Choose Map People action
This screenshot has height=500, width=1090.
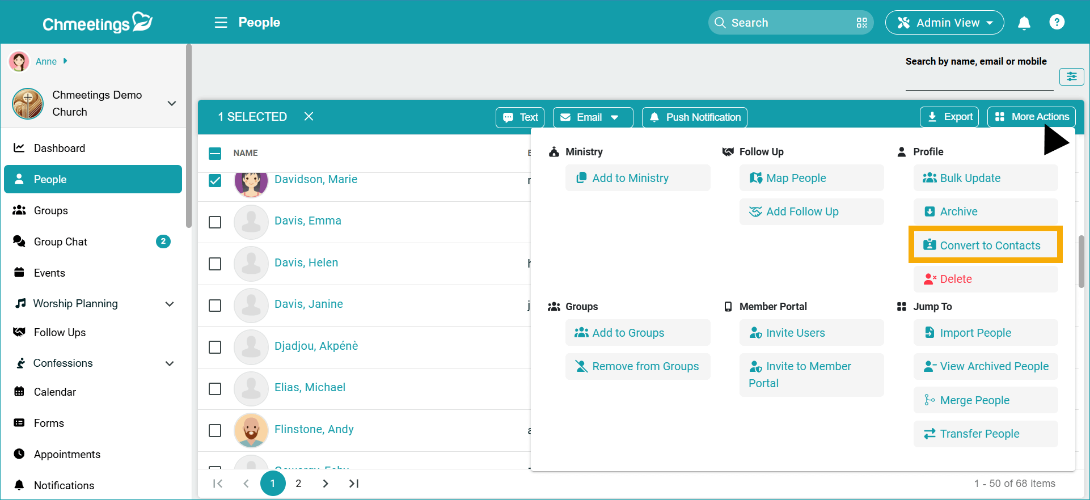coord(812,178)
